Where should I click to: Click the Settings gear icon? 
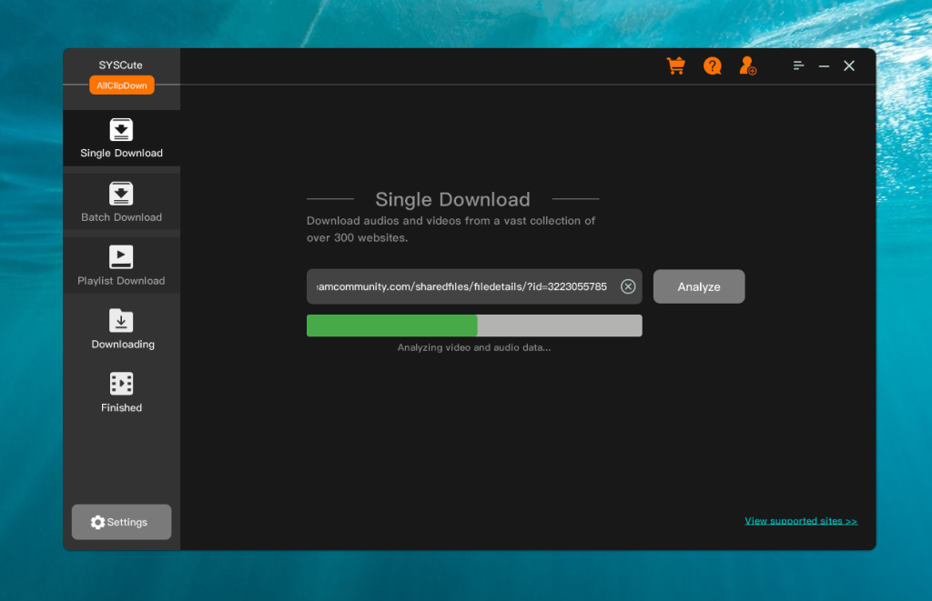(x=97, y=522)
